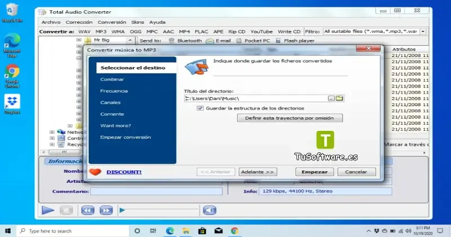Expand the Recycle Bin tree node
The image size is (451, 237).
52,144
